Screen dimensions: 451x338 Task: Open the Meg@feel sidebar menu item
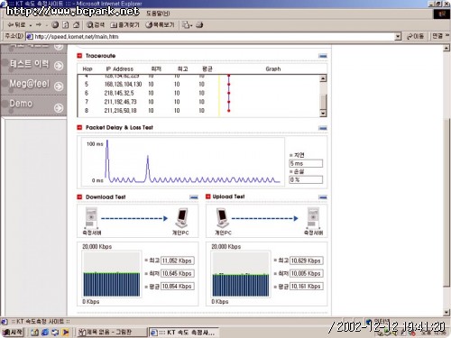click(x=33, y=85)
